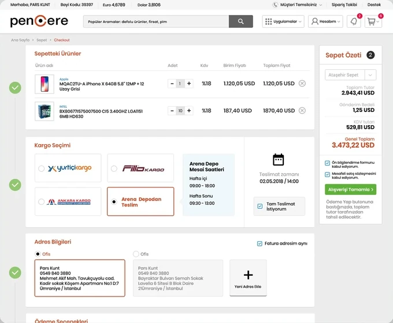Open Sipariş Takibi in top bar
The height and width of the screenshot is (323, 393).
(344, 5)
